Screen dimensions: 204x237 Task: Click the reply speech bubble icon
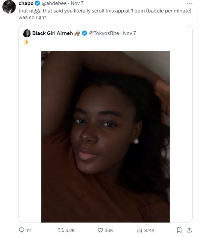[x=22, y=230]
